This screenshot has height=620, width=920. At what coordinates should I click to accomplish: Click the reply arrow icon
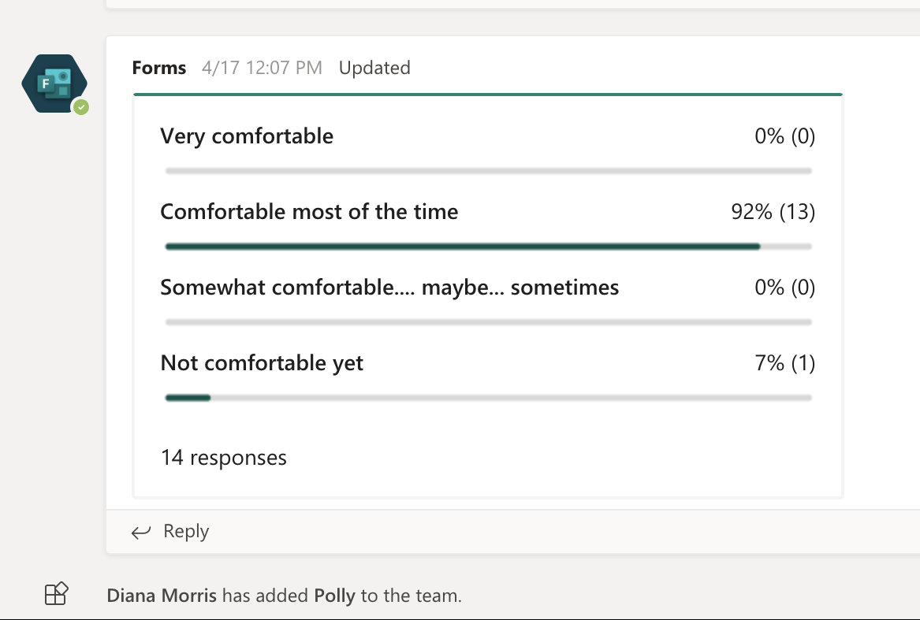(141, 532)
